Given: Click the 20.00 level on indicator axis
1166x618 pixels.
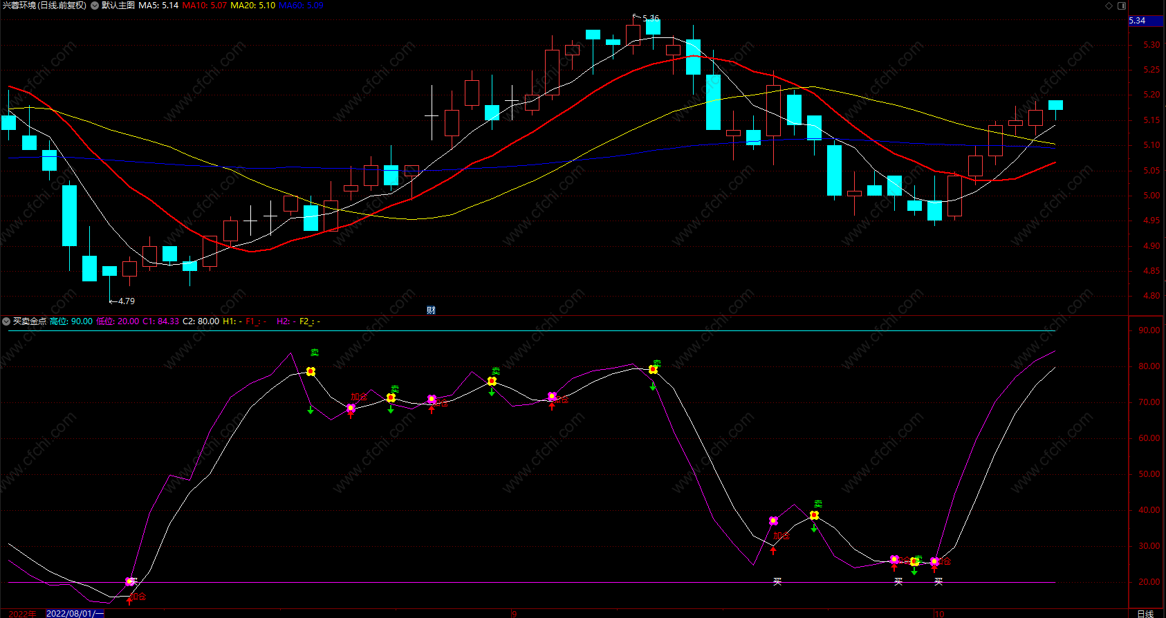Looking at the screenshot, I should tap(1149, 582).
